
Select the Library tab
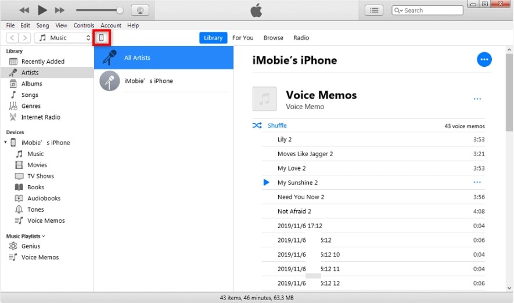[213, 38]
